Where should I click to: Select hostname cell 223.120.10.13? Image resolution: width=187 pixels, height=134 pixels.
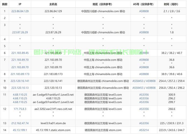click(x=53, y=88)
